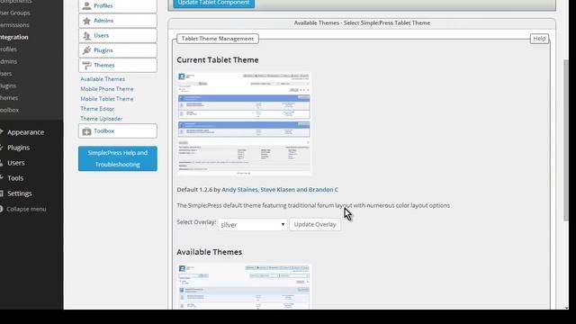This screenshot has height=324, width=576.
Task: Click Simple:Press Help and Troubleshooting button
Action: click(x=118, y=158)
